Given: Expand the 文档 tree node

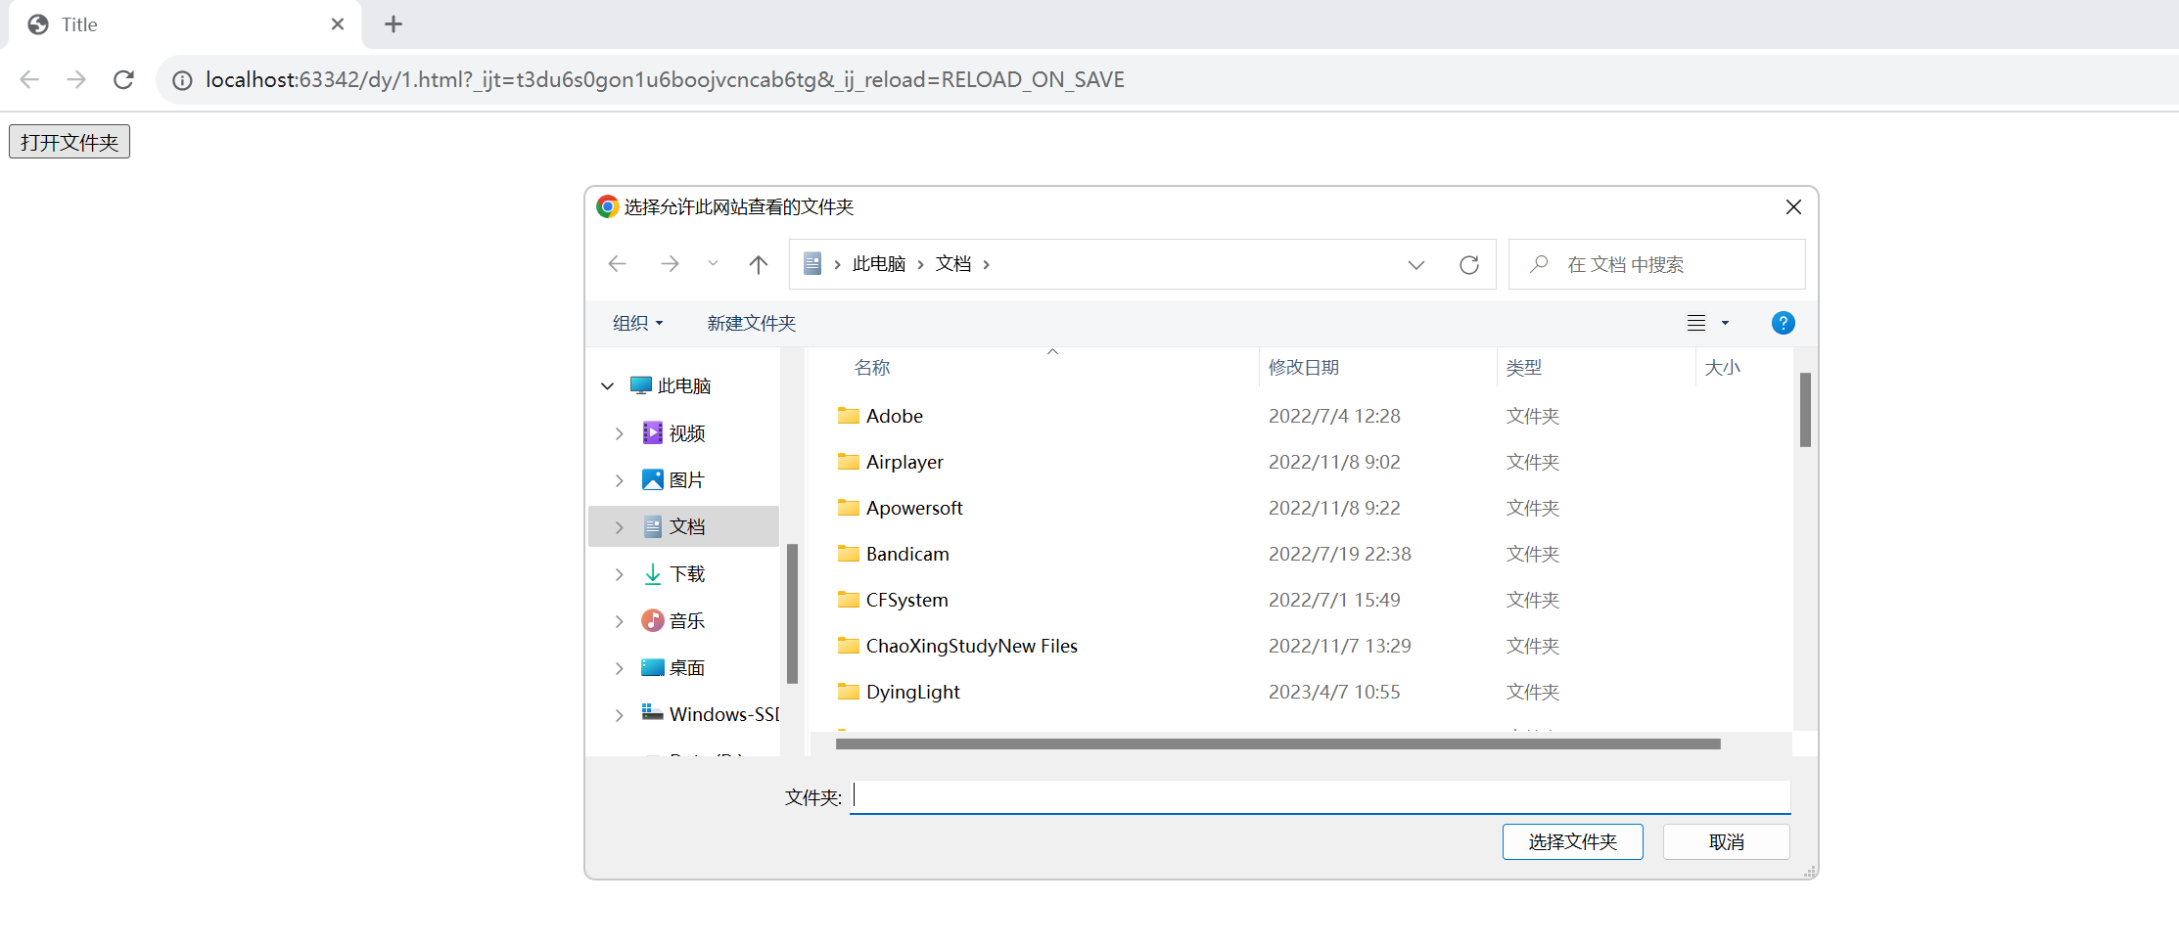Looking at the screenshot, I should [619, 527].
